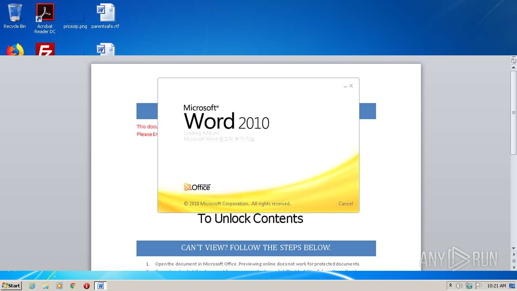517x291 pixels.
Task: Open the clock showing 10:21 AM
Action: 496,286
